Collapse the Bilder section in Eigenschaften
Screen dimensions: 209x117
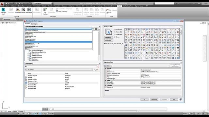105,80
